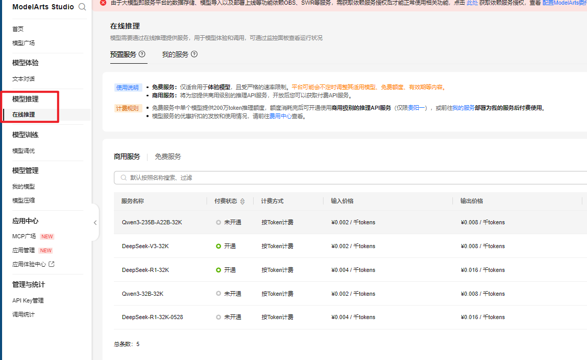Click green status dot for DeepSeek-V3-32K

tap(218, 246)
